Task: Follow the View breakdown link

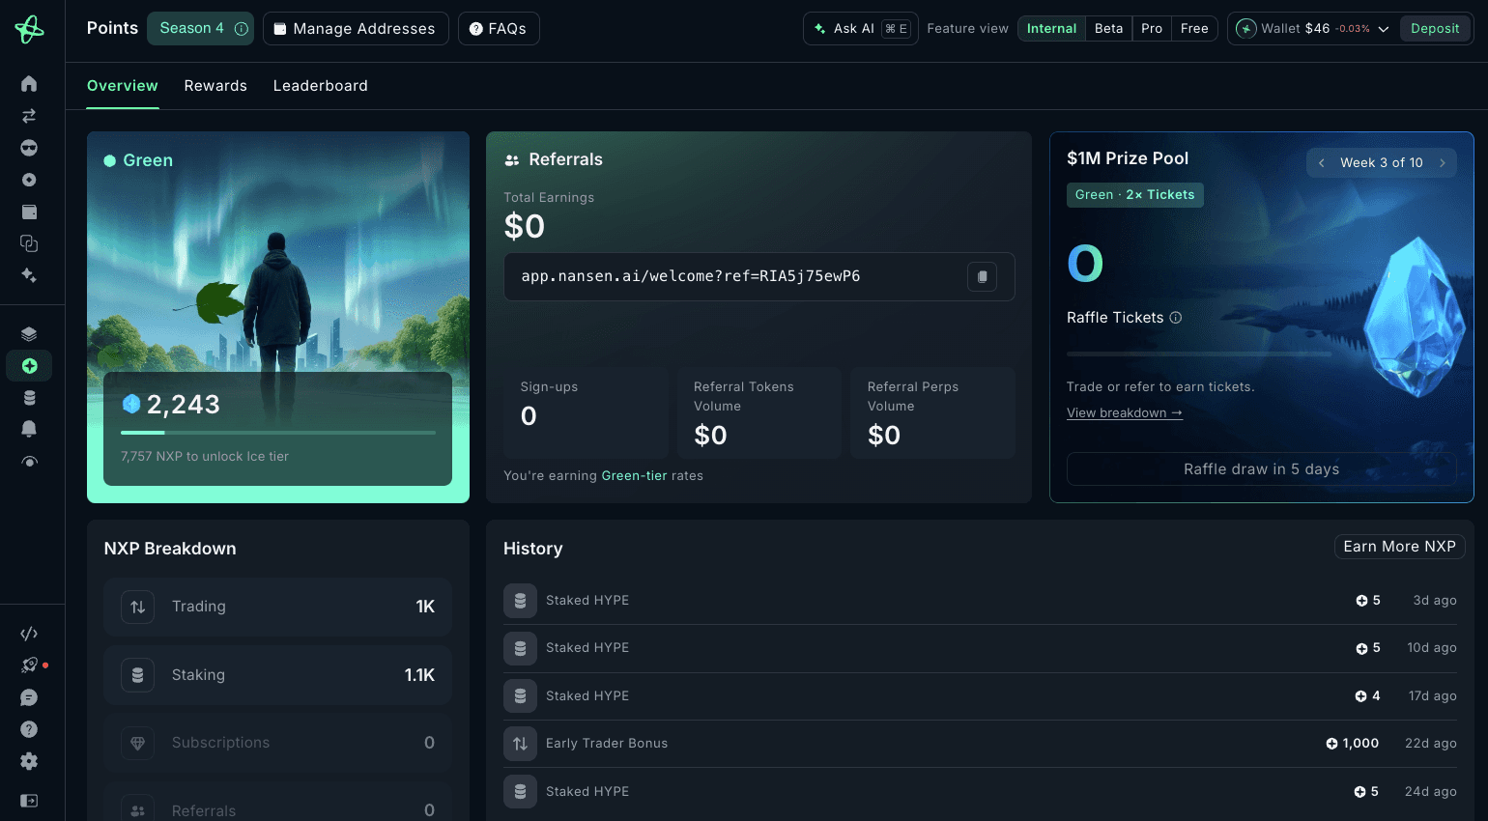Action: (1125, 413)
